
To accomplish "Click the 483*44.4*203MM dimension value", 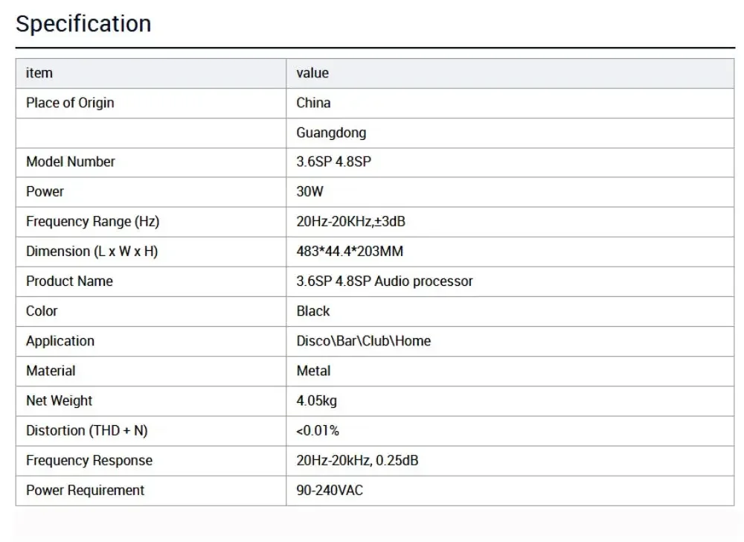I will (350, 251).
